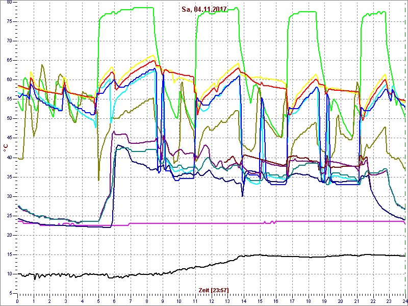This screenshot has height=306, width=408.
Task: Click hour '6' on the time axis
Action: (x=114, y=301)
